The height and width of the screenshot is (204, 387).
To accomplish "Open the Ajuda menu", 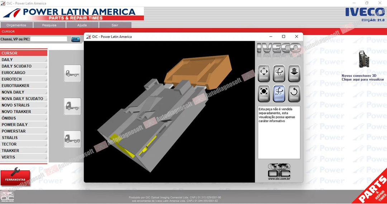I will pyautogui.click(x=82, y=25).
